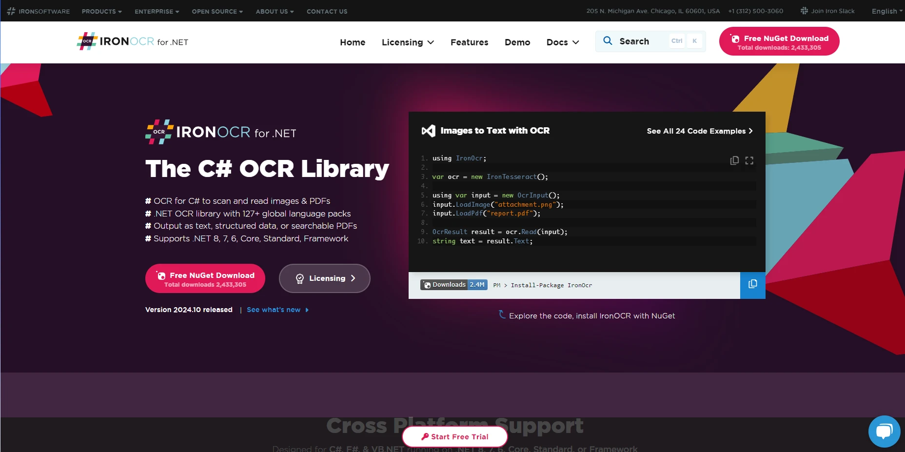Open the live chat bubble
The height and width of the screenshot is (452, 905).
coord(884,432)
